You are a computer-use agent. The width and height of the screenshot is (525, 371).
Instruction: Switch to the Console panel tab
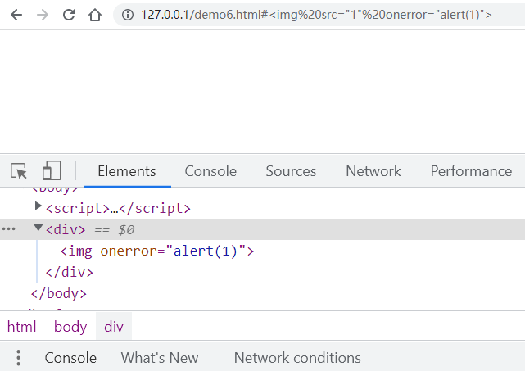point(210,171)
